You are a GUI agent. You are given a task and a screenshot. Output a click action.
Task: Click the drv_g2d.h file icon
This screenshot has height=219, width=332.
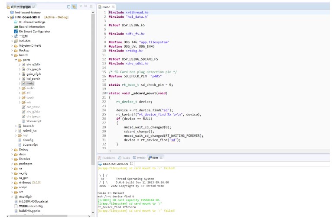pyautogui.click(x=24, y=64)
